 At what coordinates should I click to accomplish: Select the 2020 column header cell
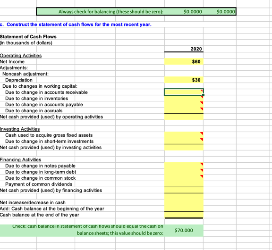[x=184, y=49]
